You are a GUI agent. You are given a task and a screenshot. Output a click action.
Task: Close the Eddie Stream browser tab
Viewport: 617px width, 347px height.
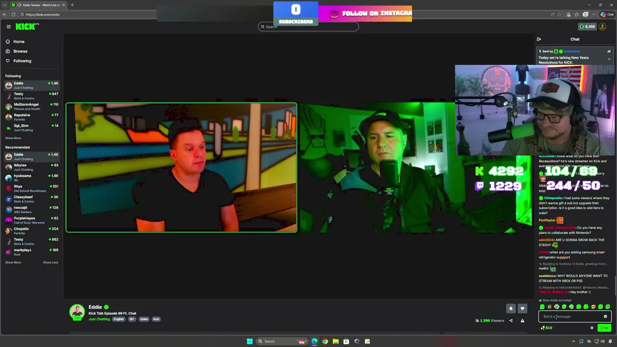coord(63,5)
